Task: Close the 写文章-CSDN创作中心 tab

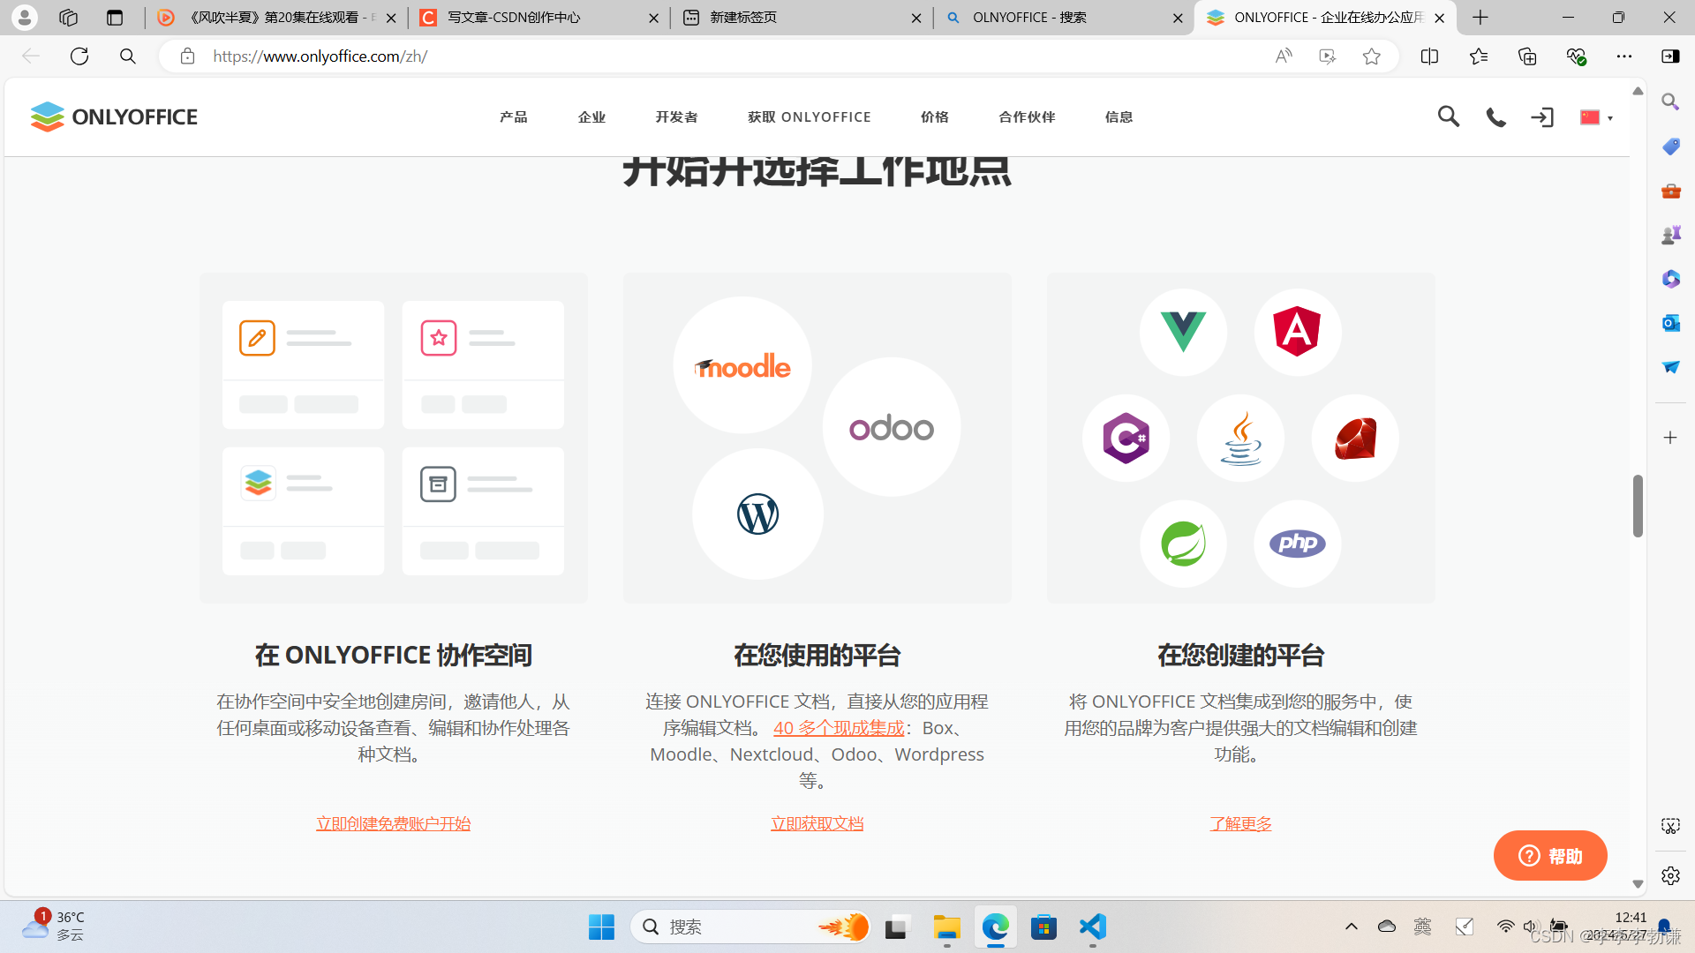Action: point(653,18)
